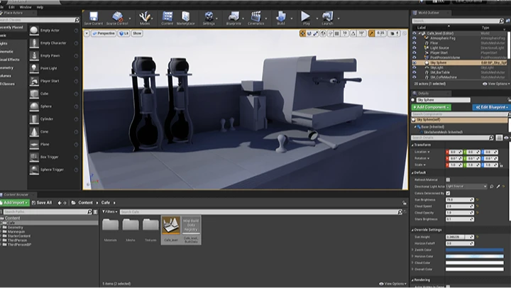Click the Play toolbar button
511x288 pixels.
coord(306,18)
